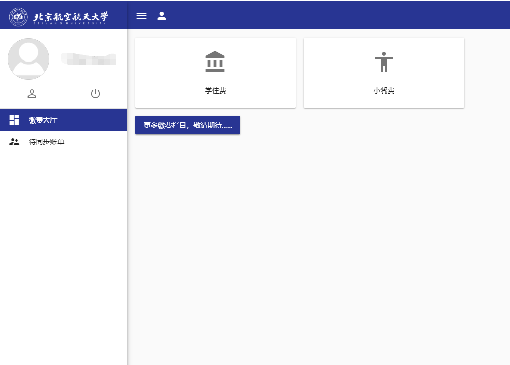Screen dimensions: 510x365
Task: Click the 学住费 text label
Action: [x=215, y=91]
